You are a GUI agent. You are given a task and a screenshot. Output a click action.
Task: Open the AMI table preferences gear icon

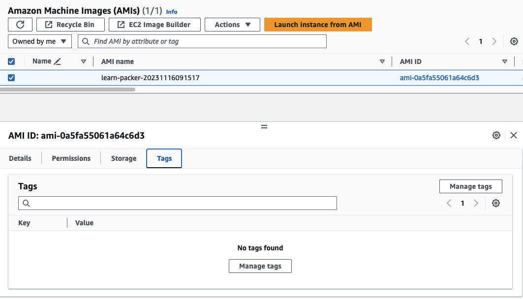click(x=514, y=41)
